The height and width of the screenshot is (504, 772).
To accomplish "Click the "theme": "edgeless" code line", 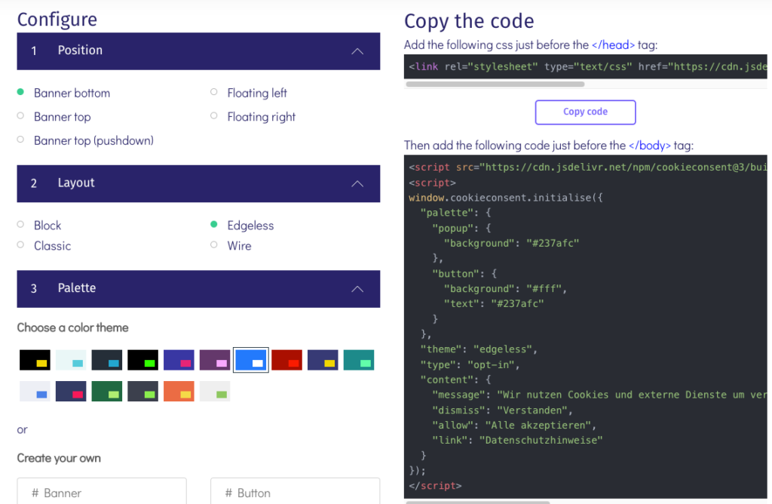I will click(x=479, y=349).
